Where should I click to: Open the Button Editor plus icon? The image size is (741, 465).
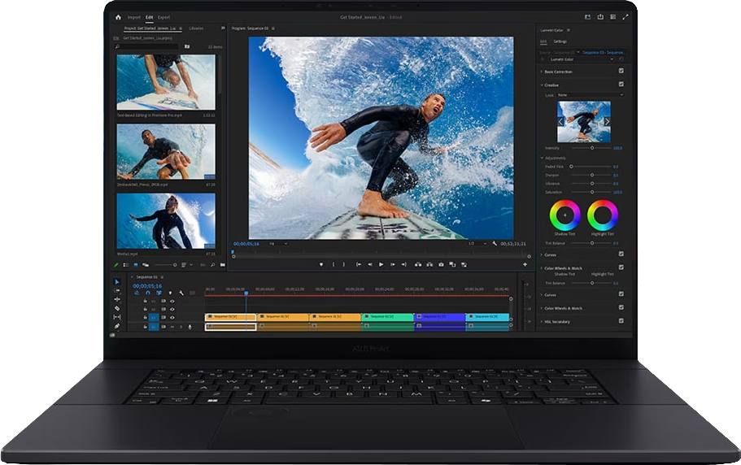[525, 264]
